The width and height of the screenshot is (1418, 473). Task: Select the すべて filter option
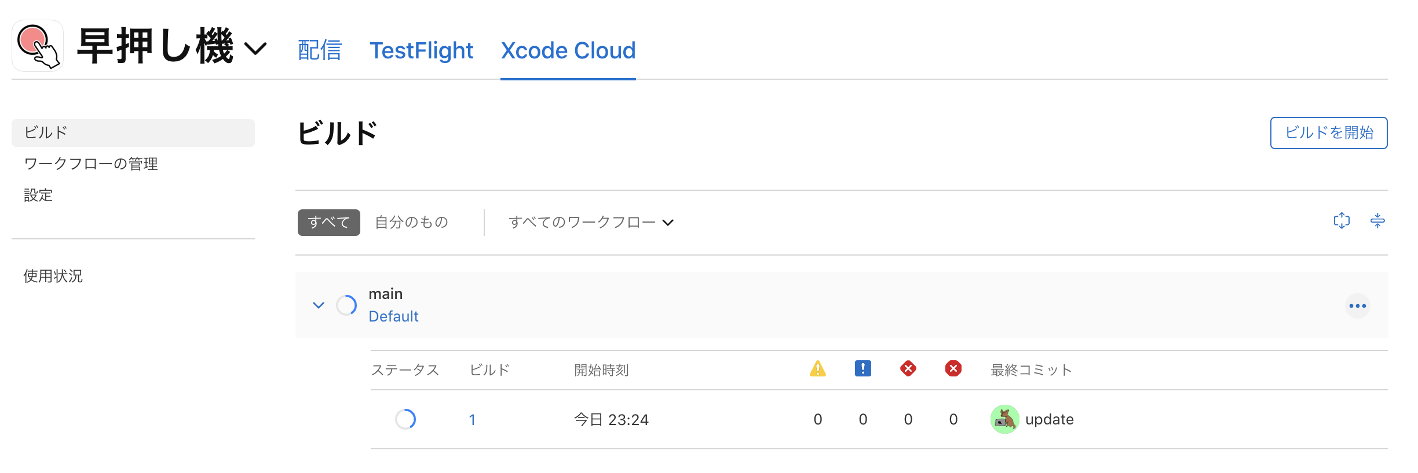click(328, 221)
